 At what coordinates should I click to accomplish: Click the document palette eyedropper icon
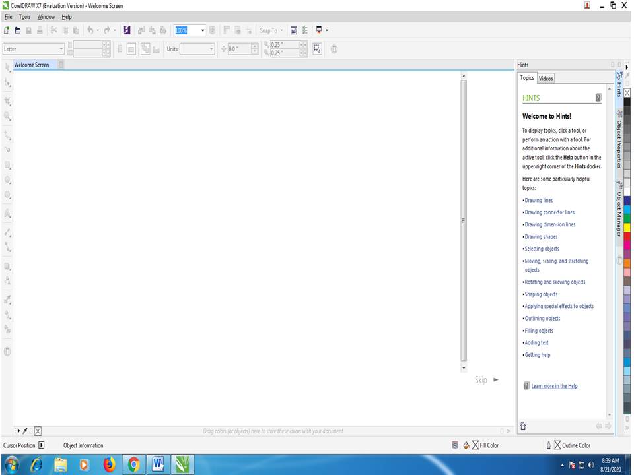coord(25,431)
